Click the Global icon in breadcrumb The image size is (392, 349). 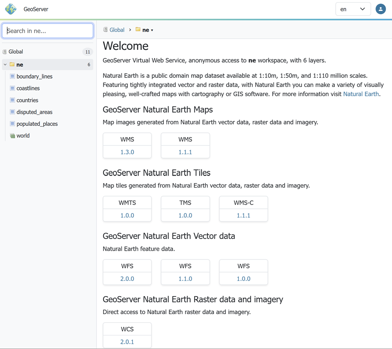pos(105,30)
